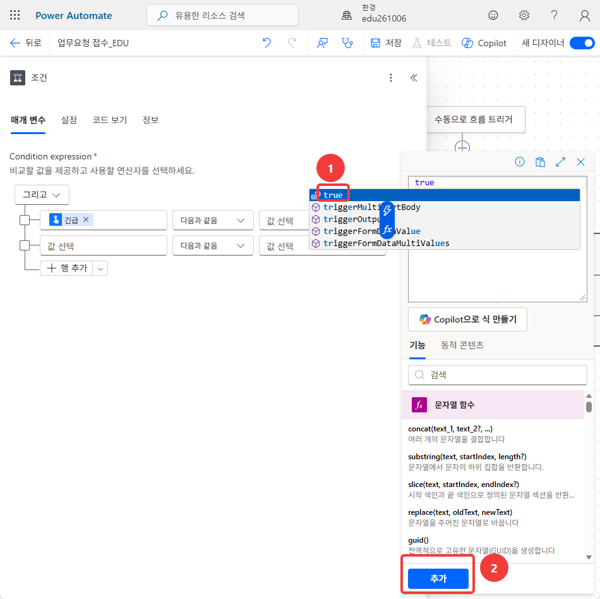Image resolution: width=600 pixels, height=599 pixels.
Task: Click Copilot으로 식 만들기 button
Action: [x=467, y=319]
